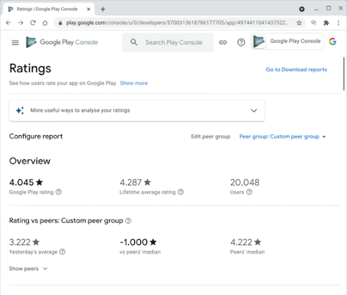Click help icon beside Rating vs peers heading
This screenshot has width=347, height=295.
[x=128, y=220]
